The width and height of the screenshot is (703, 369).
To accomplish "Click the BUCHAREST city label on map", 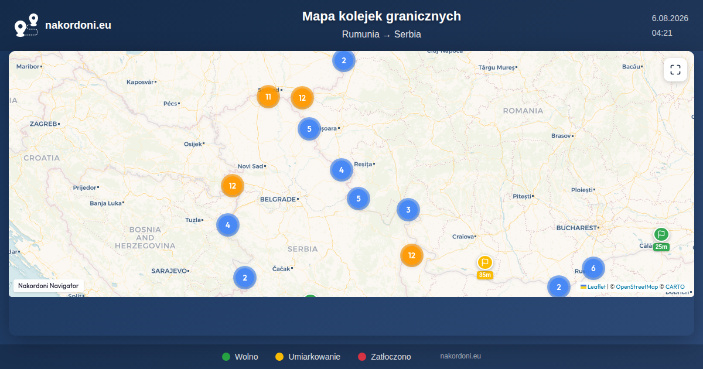I will (x=576, y=227).
